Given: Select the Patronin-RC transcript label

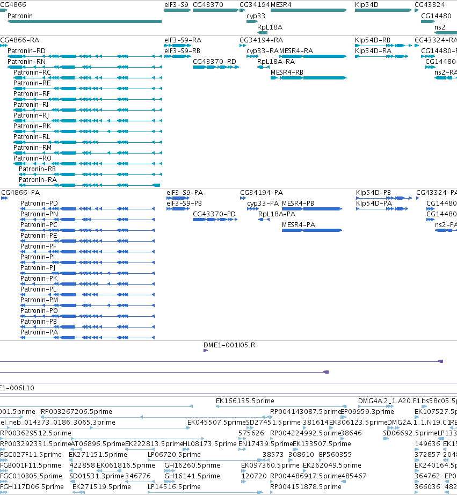Looking at the screenshot, I should tap(32, 72).
